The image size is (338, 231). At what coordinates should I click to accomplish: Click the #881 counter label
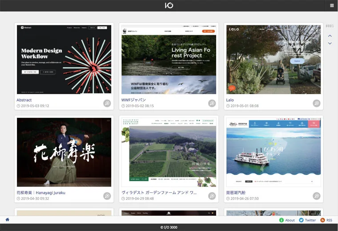point(330,26)
